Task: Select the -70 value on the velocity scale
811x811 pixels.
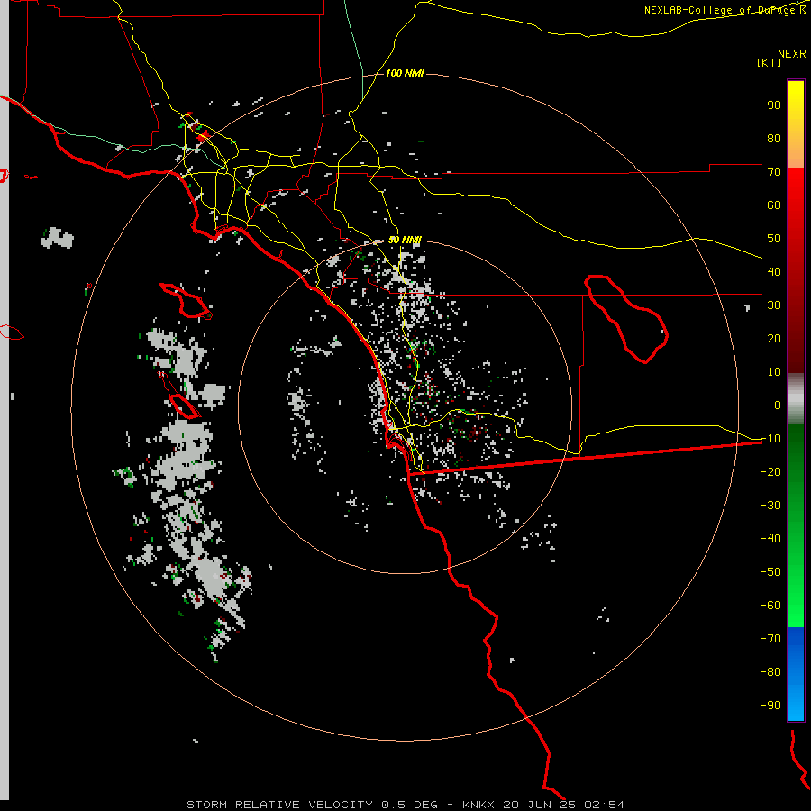Action: pyautogui.click(x=770, y=638)
